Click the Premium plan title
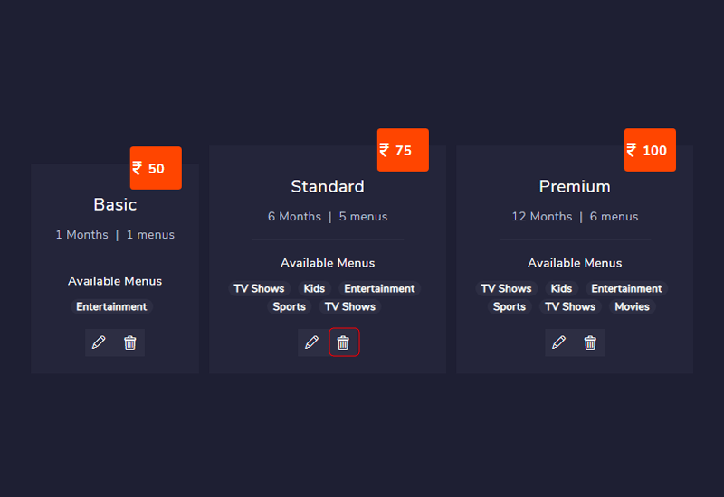Image resolution: width=724 pixels, height=497 pixels. [575, 186]
